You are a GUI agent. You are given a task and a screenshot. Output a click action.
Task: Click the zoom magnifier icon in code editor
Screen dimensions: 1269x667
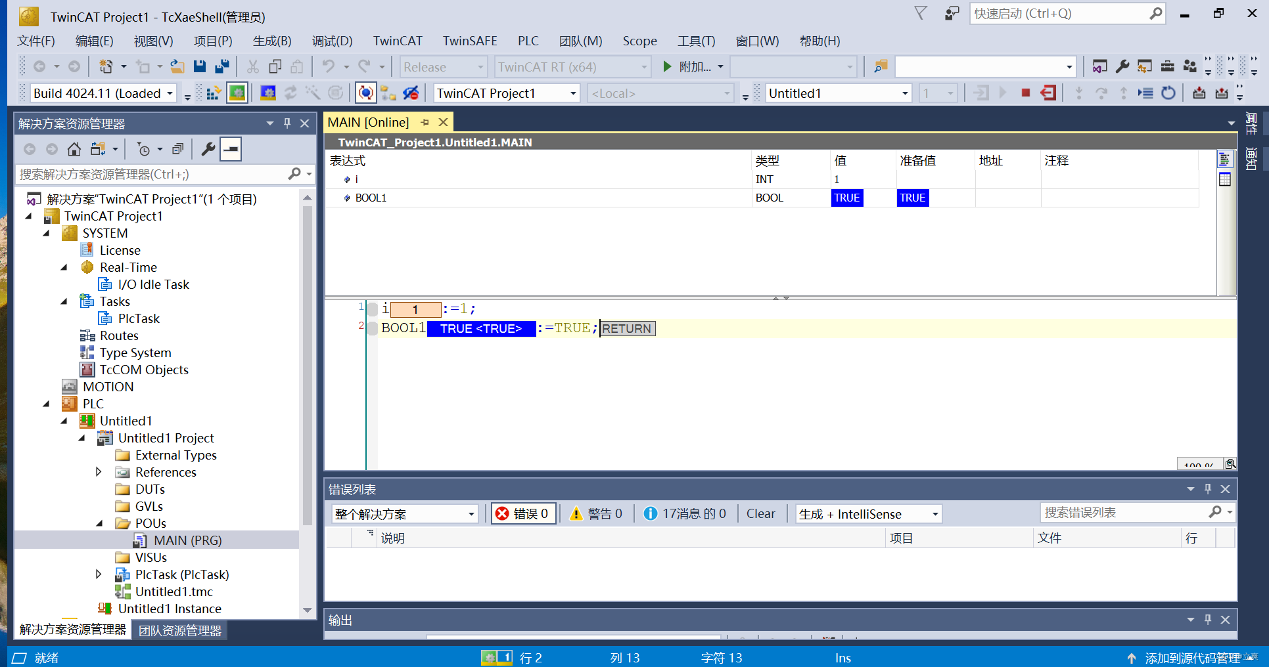point(1230,463)
